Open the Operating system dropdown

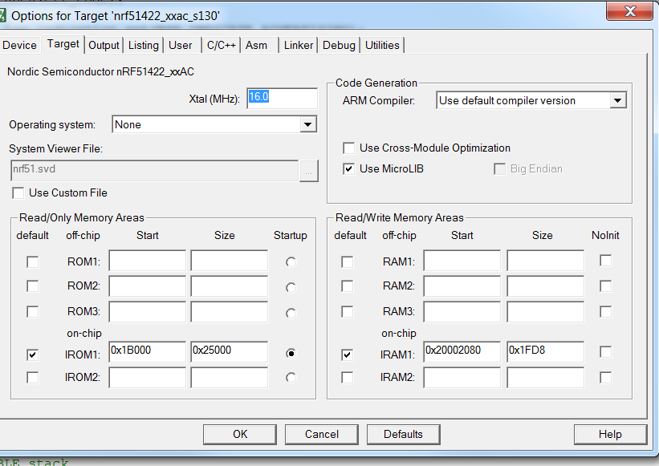pos(308,124)
